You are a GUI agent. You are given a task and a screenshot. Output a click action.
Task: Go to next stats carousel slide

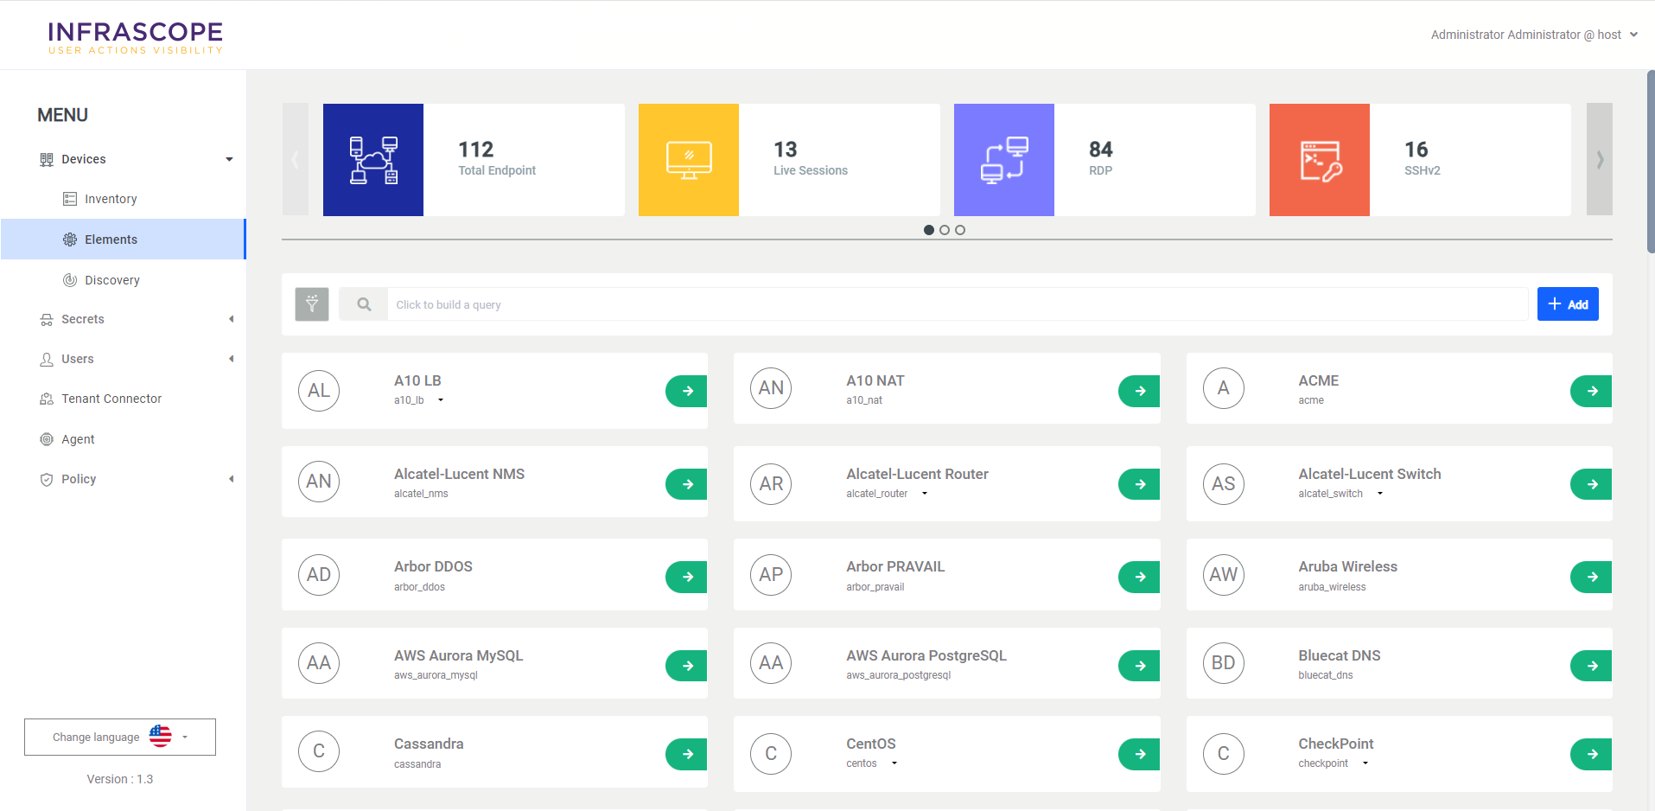(1600, 160)
